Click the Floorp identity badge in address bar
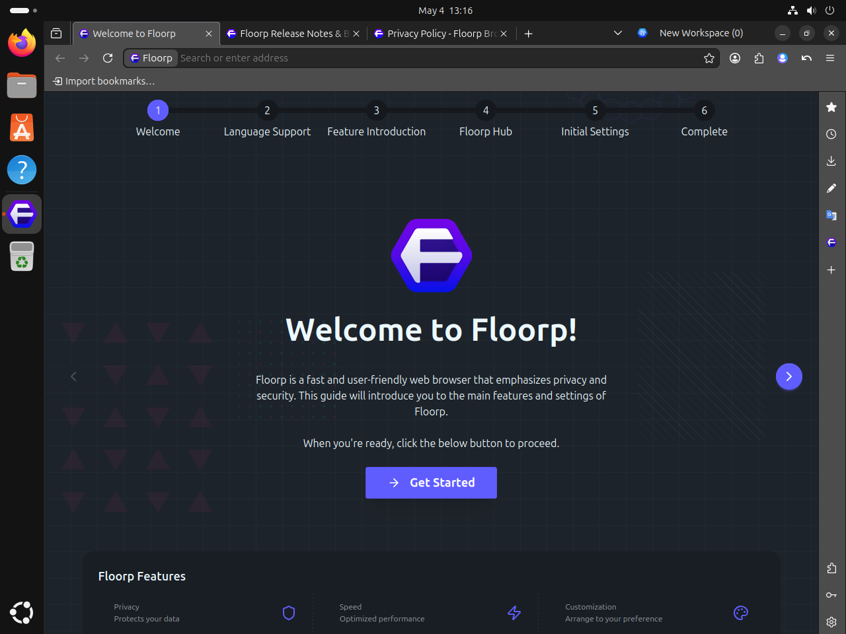The height and width of the screenshot is (634, 846). (151, 58)
